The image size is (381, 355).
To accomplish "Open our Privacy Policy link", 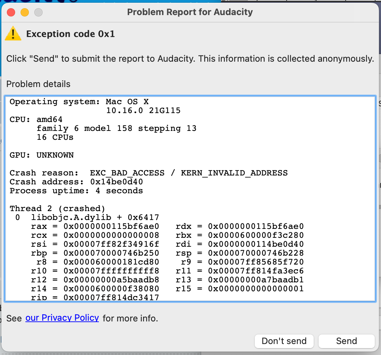I will (62, 318).
